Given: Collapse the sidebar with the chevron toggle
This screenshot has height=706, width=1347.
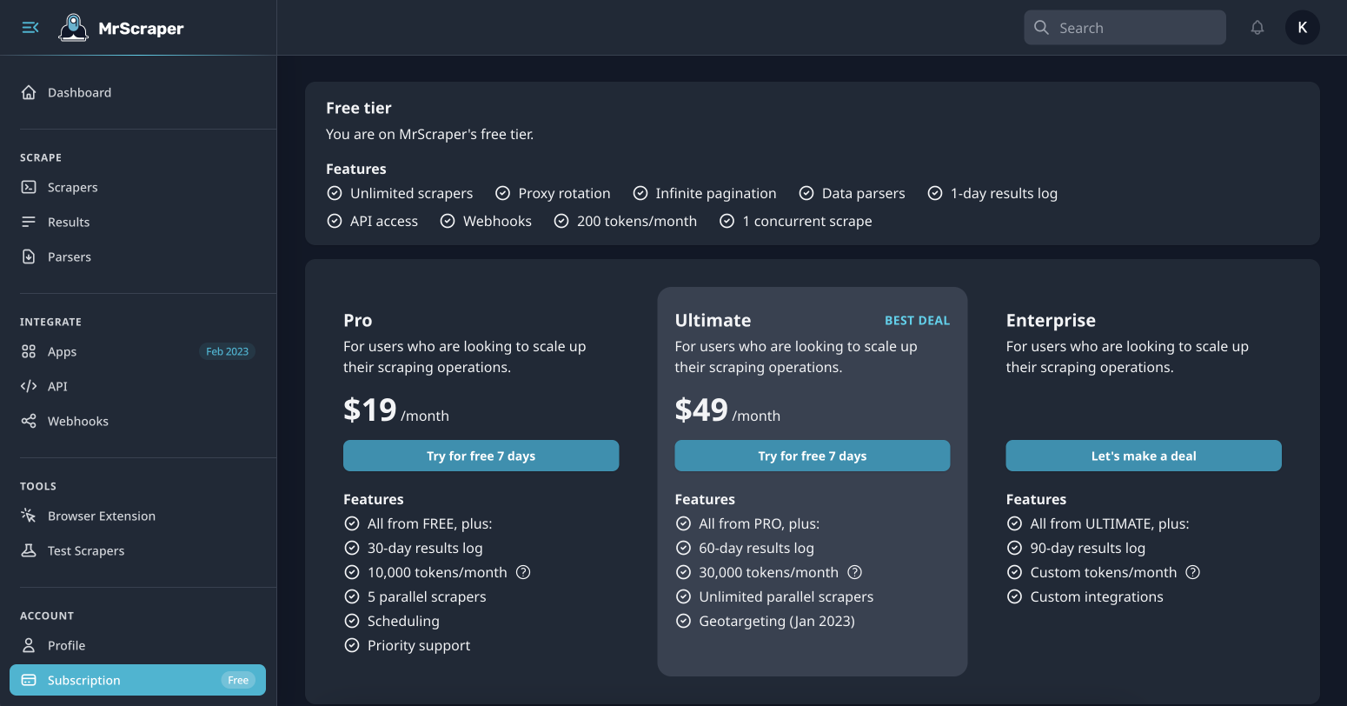Looking at the screenshot, I should [30, 27].
